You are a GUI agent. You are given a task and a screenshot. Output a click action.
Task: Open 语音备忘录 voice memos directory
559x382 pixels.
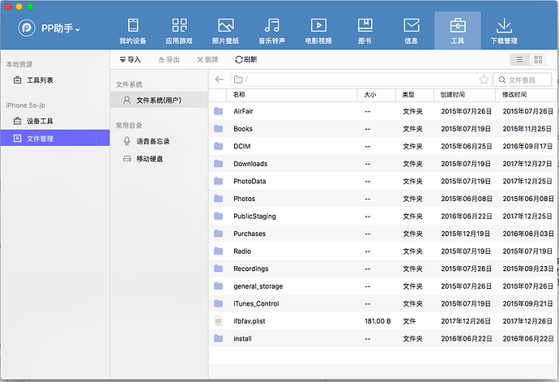click(x=160, y=141)
